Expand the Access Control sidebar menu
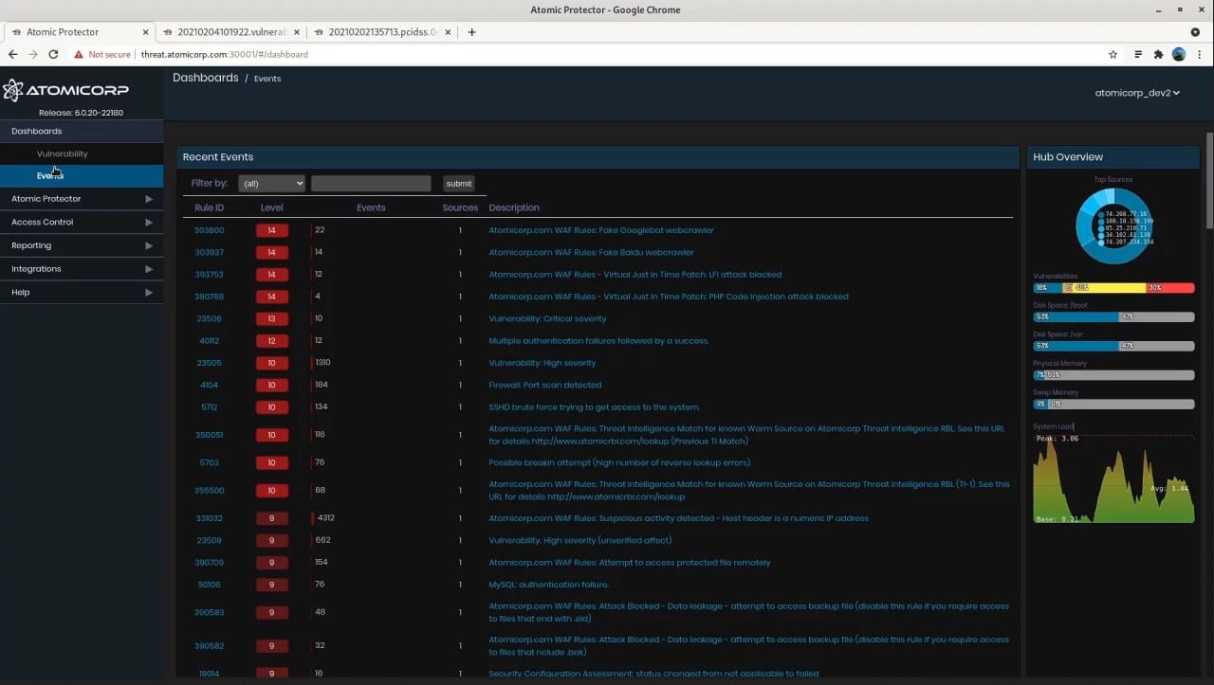 click(82, 222)
